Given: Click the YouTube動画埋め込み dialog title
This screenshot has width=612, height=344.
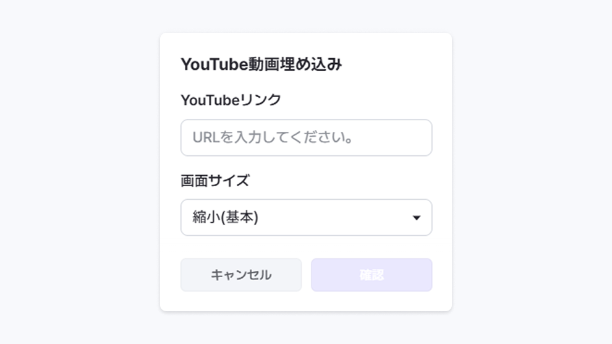Looking at the screenshot, I should pyautogui.click(x=261, y=64).
